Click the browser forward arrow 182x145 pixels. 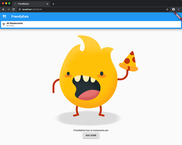pyautogui.click(x=9, y=9)
